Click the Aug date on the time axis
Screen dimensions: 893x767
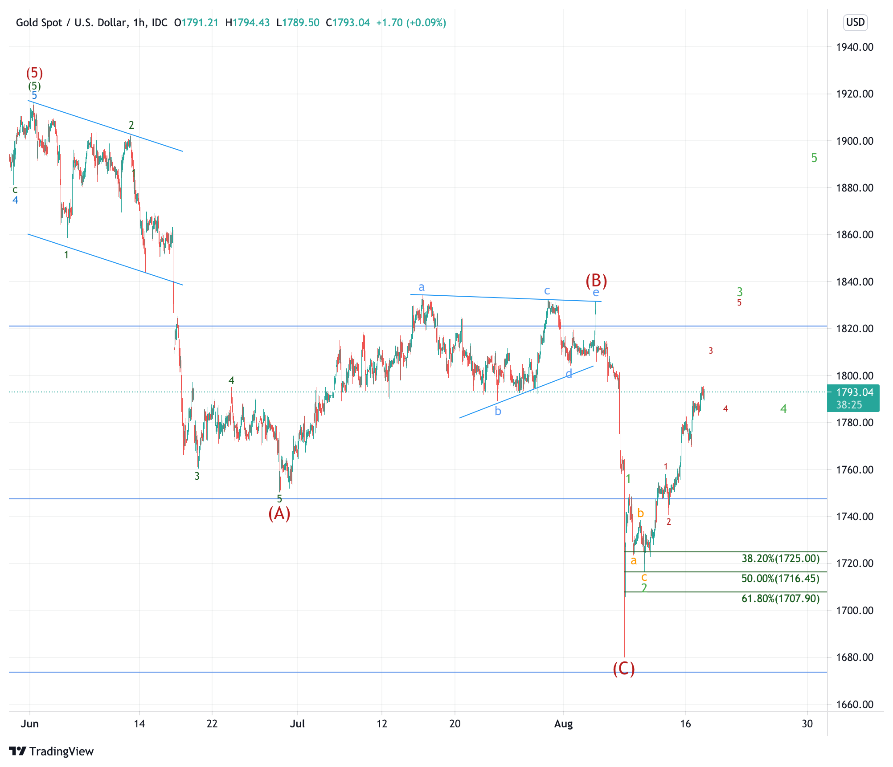coord(563,724)
